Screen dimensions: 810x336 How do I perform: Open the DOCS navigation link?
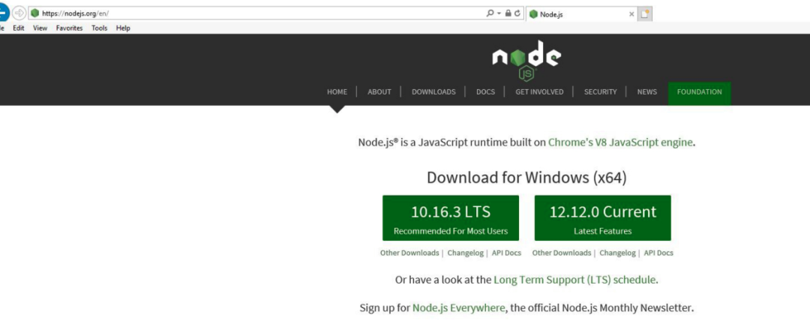(x=485, y=92)
